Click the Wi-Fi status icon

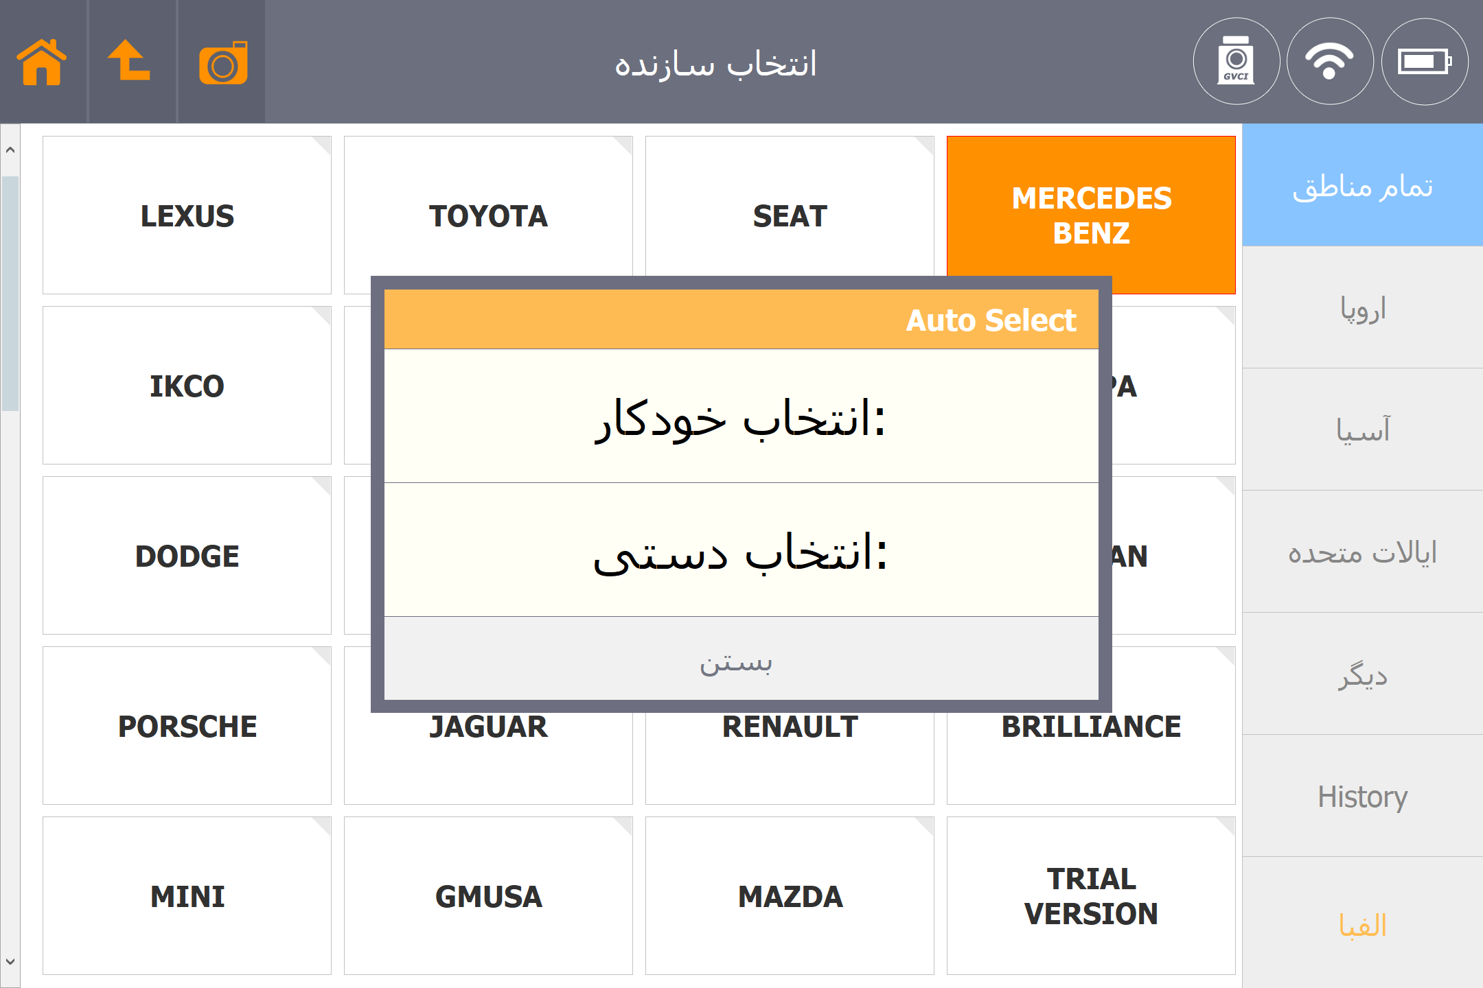1330,62
